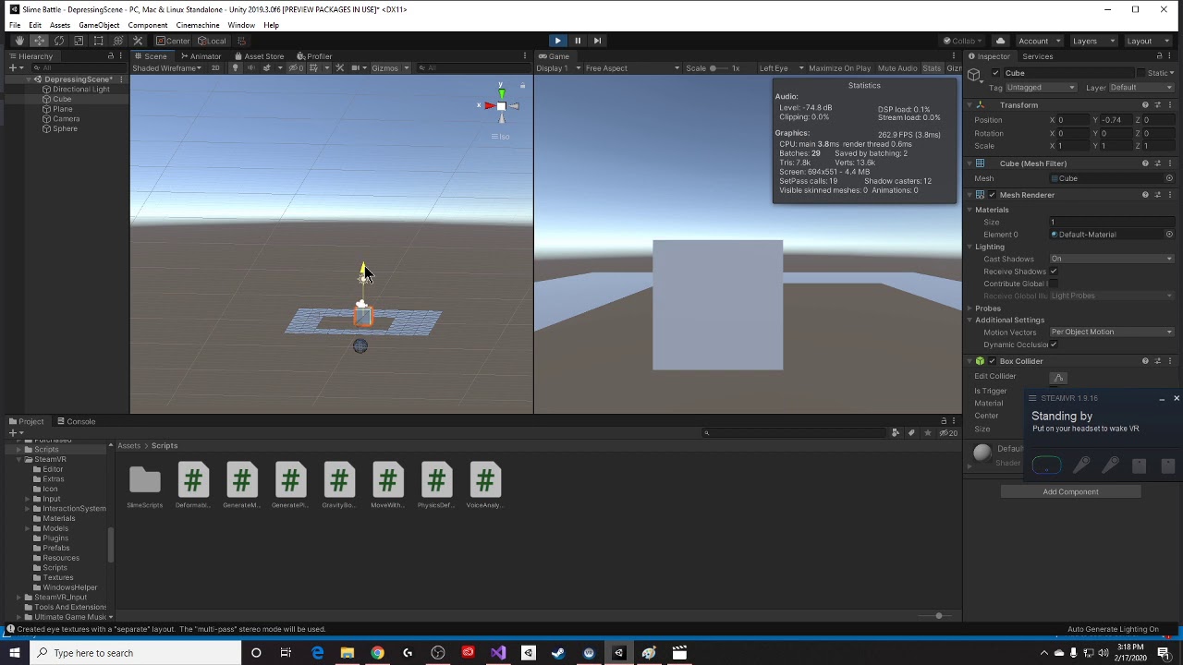The height and width of the screenshot is (665, 1183).
Task: Click the Position Y input field
Action: point(1116,120)
